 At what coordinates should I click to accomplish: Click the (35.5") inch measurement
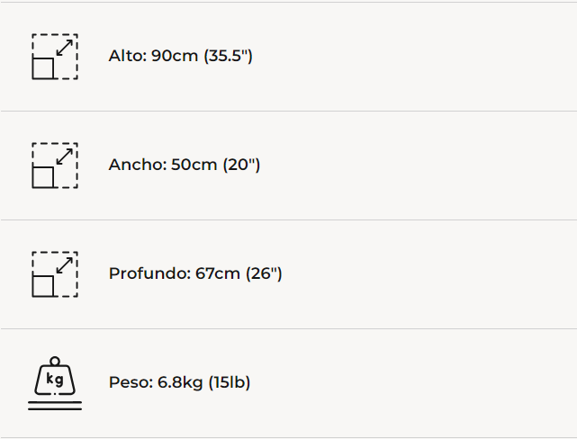coord(228,56)
